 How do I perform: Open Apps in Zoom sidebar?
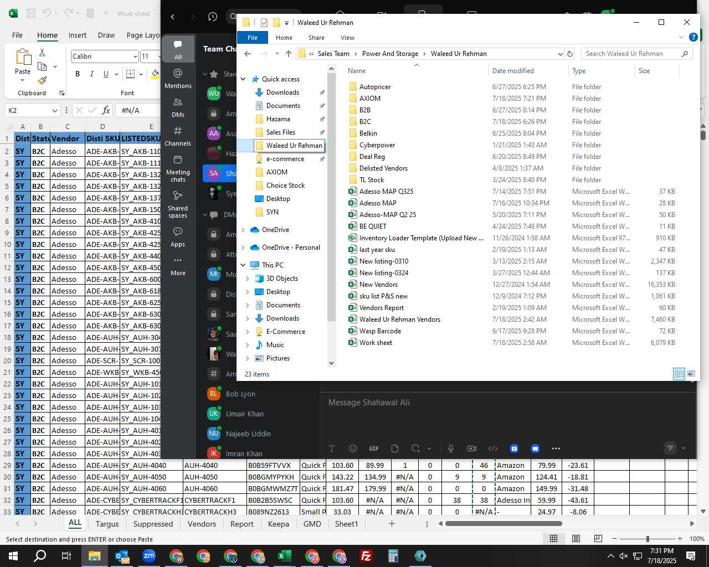click(178, 236)
